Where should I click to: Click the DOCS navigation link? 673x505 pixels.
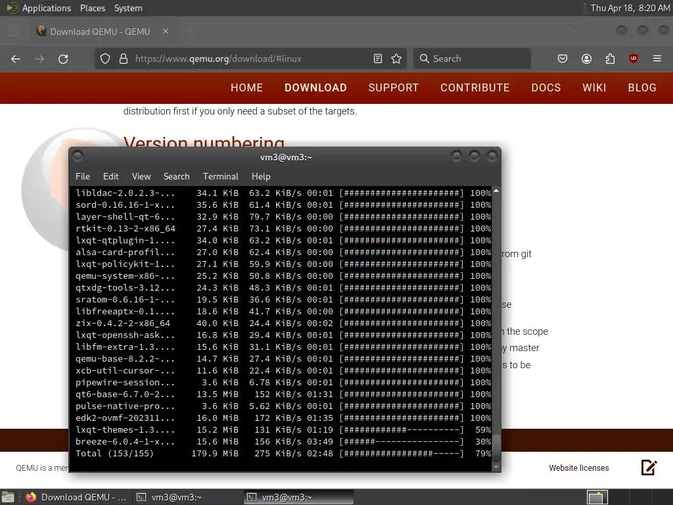pos(546,87)
